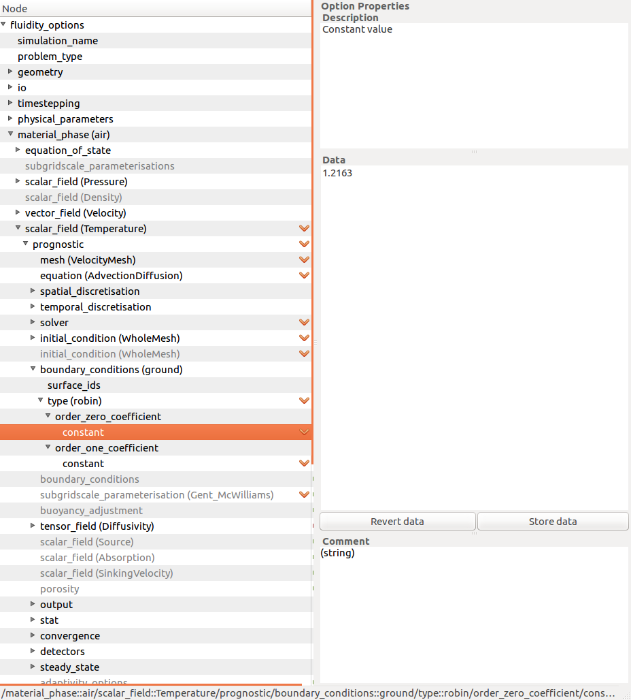Select the greyed porosity row

click(156, 589)
